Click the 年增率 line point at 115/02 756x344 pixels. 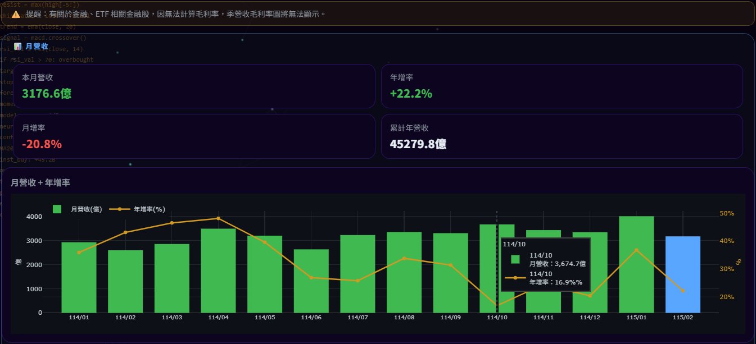(683, 290)
